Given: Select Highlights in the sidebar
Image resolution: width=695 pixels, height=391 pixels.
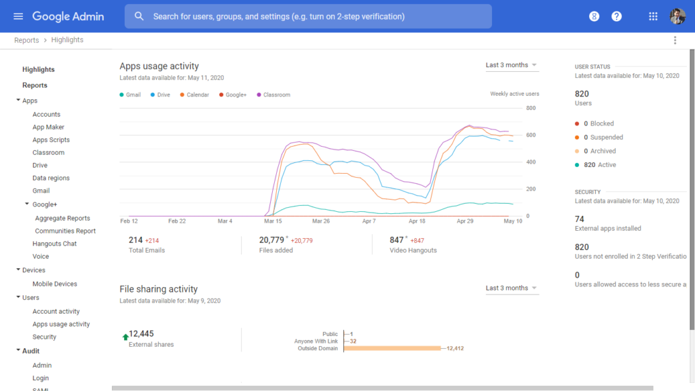Looking at the screenshot, I should coord(39,70).
